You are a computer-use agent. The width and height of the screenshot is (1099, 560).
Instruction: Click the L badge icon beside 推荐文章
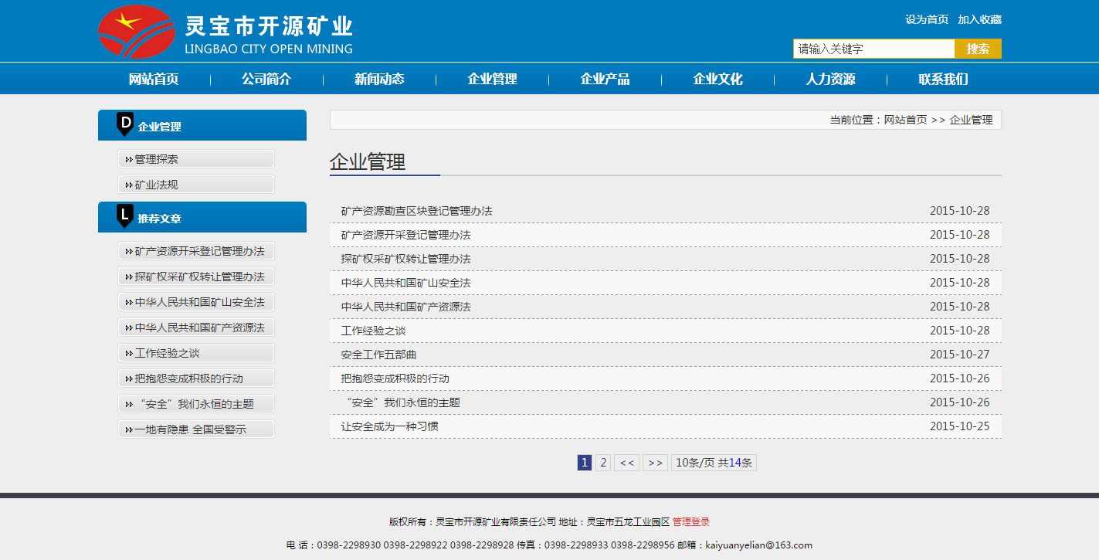[125, 216]
